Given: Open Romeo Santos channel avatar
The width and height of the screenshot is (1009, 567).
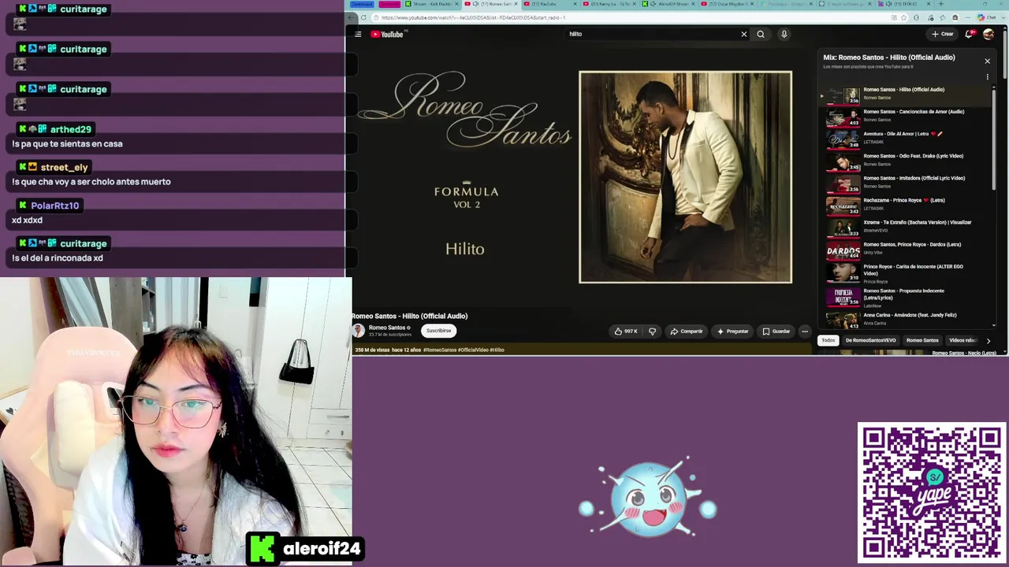Looking at the screenshot, I should coord(359,331).
